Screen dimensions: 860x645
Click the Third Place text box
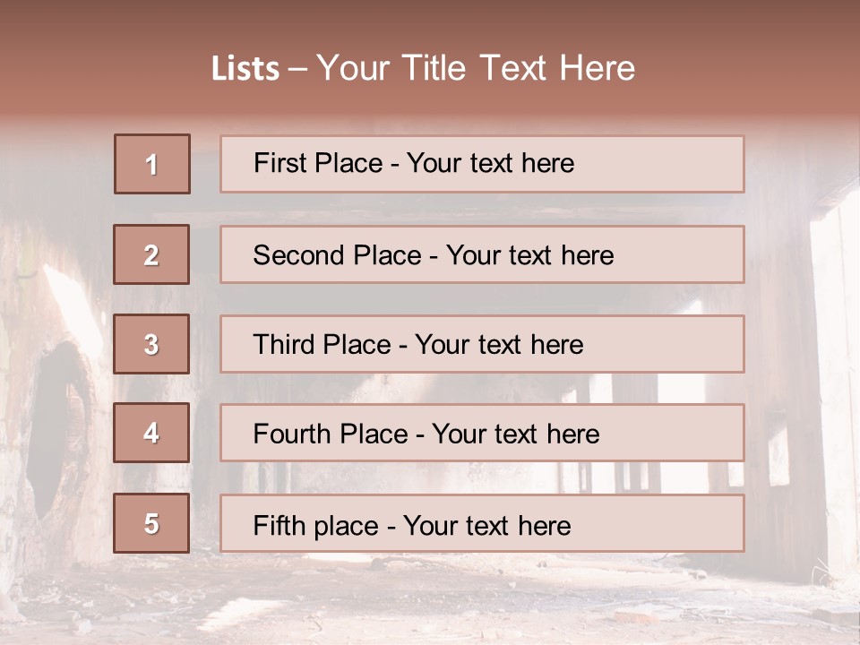click(x=482, y=344)
